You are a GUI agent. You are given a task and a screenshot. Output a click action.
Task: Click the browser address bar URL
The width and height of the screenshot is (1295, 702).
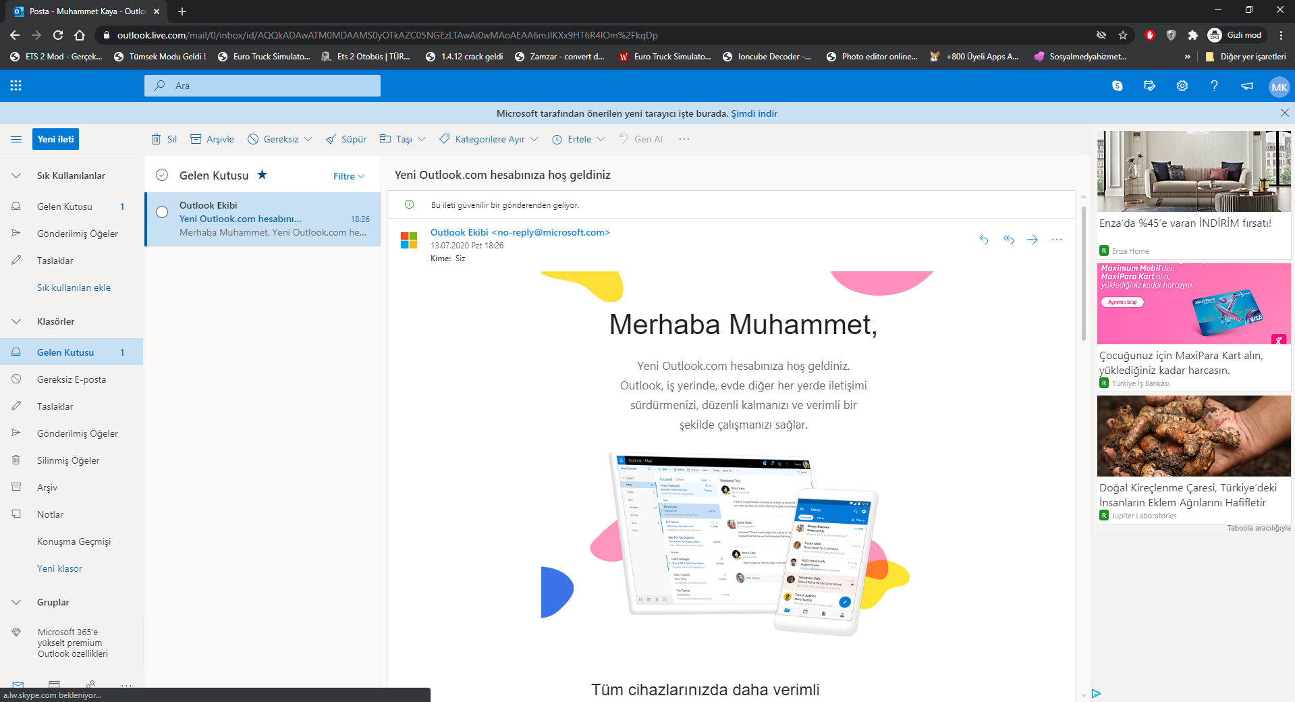coord(387,35)
